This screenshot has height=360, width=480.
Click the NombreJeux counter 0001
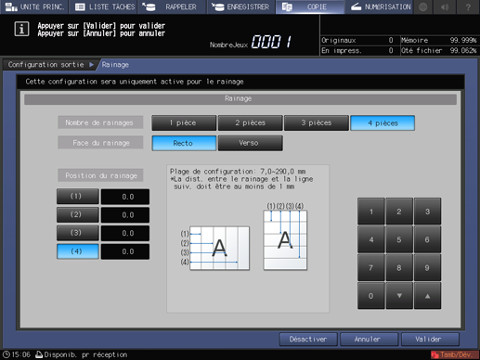271,42
